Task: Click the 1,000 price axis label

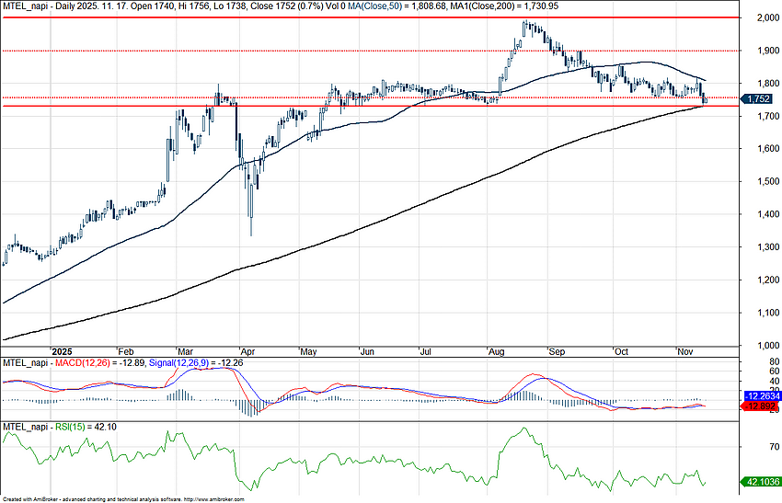Action: click(758, 345)
